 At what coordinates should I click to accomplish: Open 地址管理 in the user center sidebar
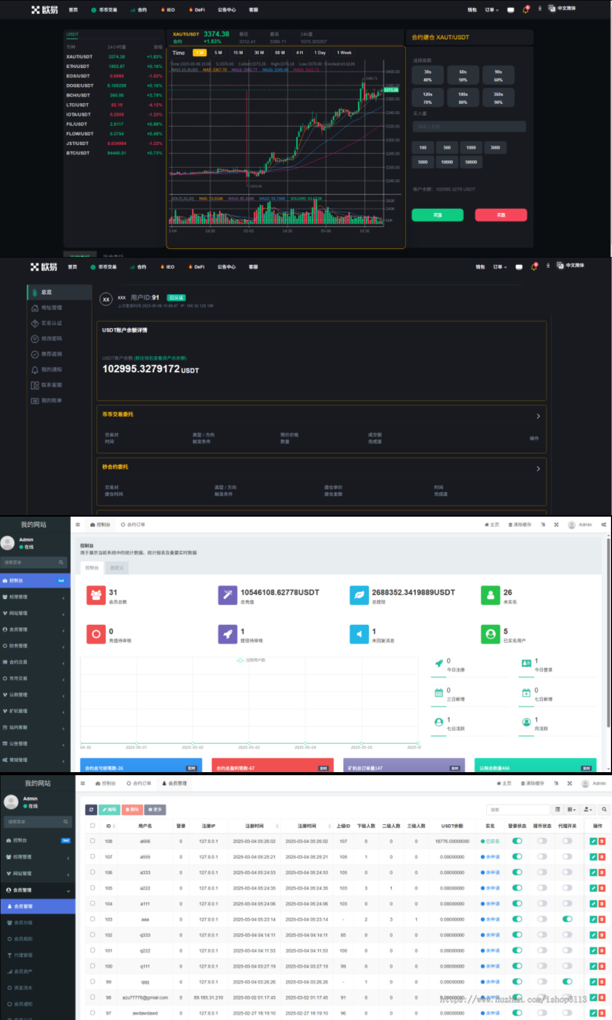(x=46, y=308)
